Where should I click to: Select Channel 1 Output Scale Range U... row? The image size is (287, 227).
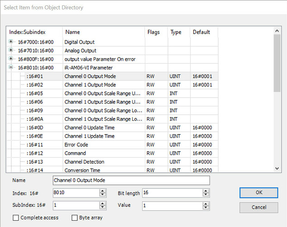112,102
